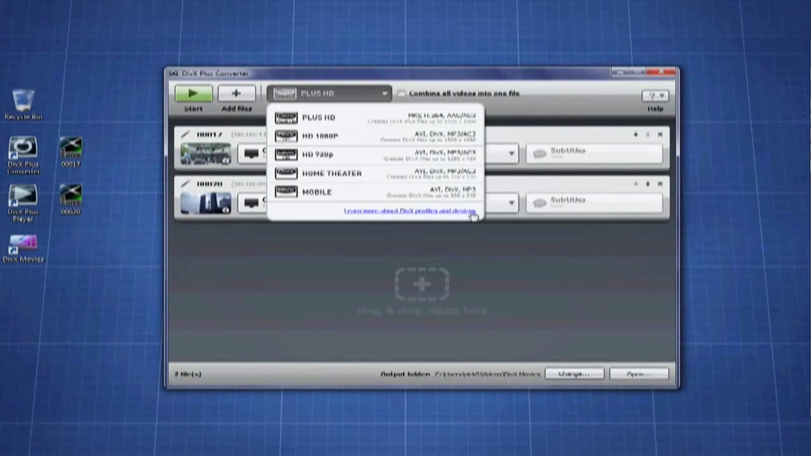This screenshot has width=811, height=456.
Task: Move 00017 up with the up arrow
Action: coord(648,134)
